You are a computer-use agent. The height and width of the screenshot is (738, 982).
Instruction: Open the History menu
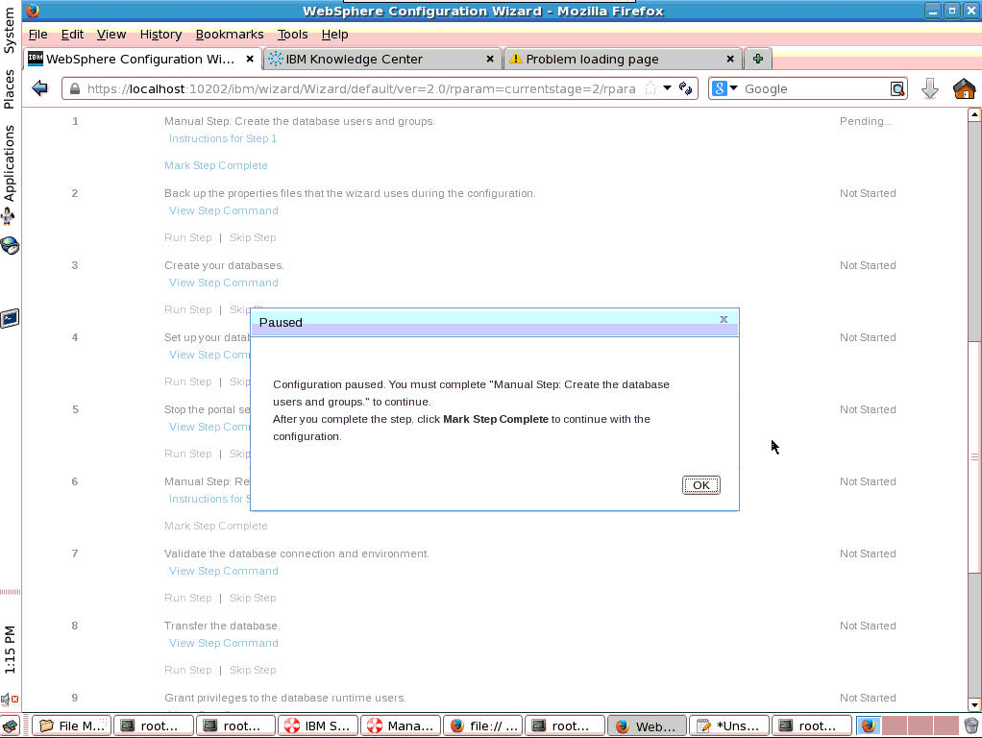(x=160, y=35)
